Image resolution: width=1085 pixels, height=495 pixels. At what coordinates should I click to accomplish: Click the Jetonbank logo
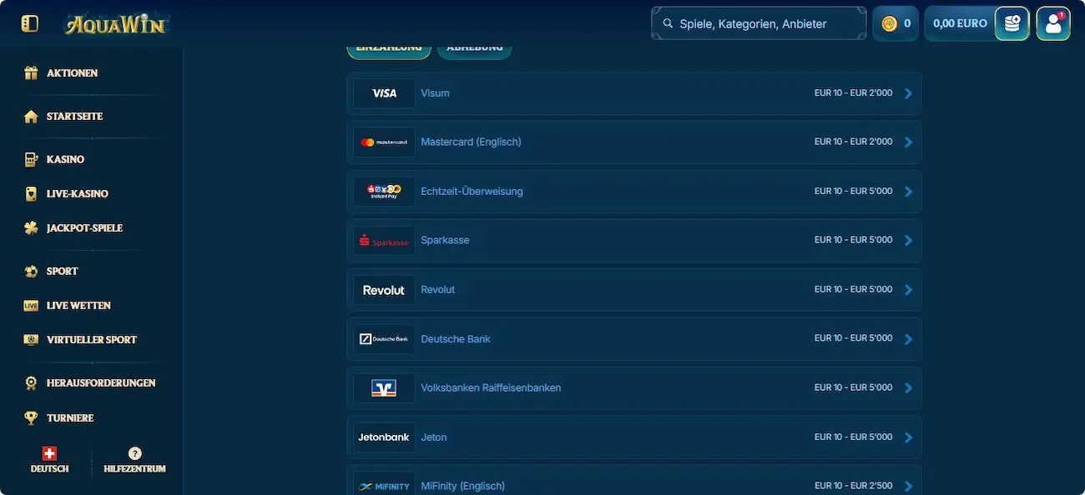click(384, 437)
